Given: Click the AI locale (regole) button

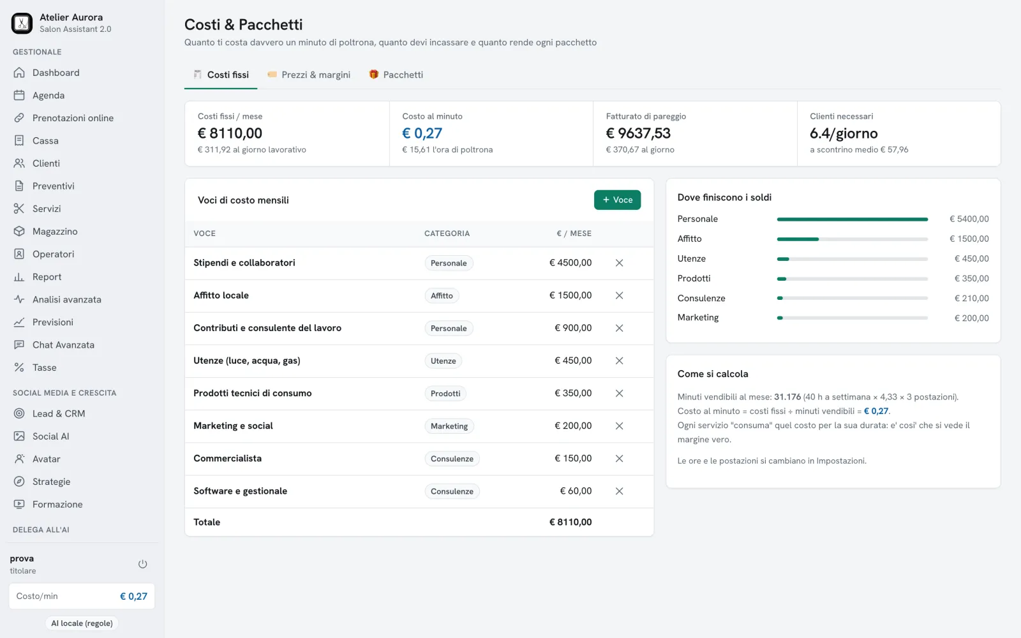Looking at the screenshot, I should [x=82, y=623].
